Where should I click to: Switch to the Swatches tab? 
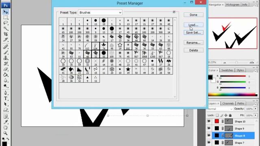click(227, 70)
